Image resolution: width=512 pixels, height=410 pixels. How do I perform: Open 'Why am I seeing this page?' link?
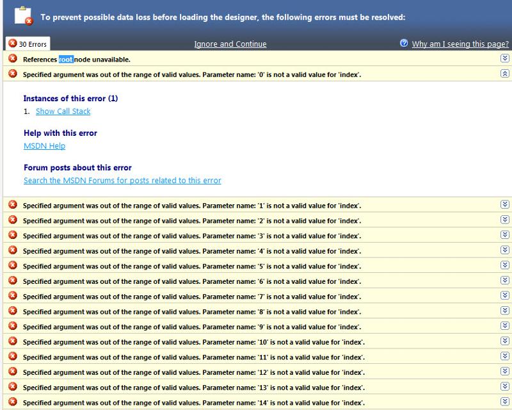pyautogui.click(x=460, y=44)
